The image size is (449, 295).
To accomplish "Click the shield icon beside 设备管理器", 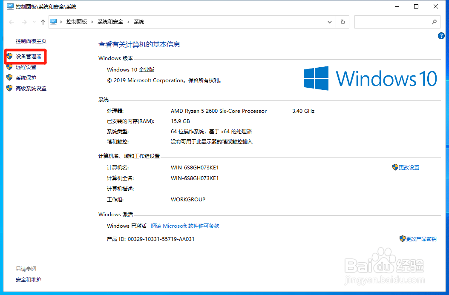I will click(9, 56).
